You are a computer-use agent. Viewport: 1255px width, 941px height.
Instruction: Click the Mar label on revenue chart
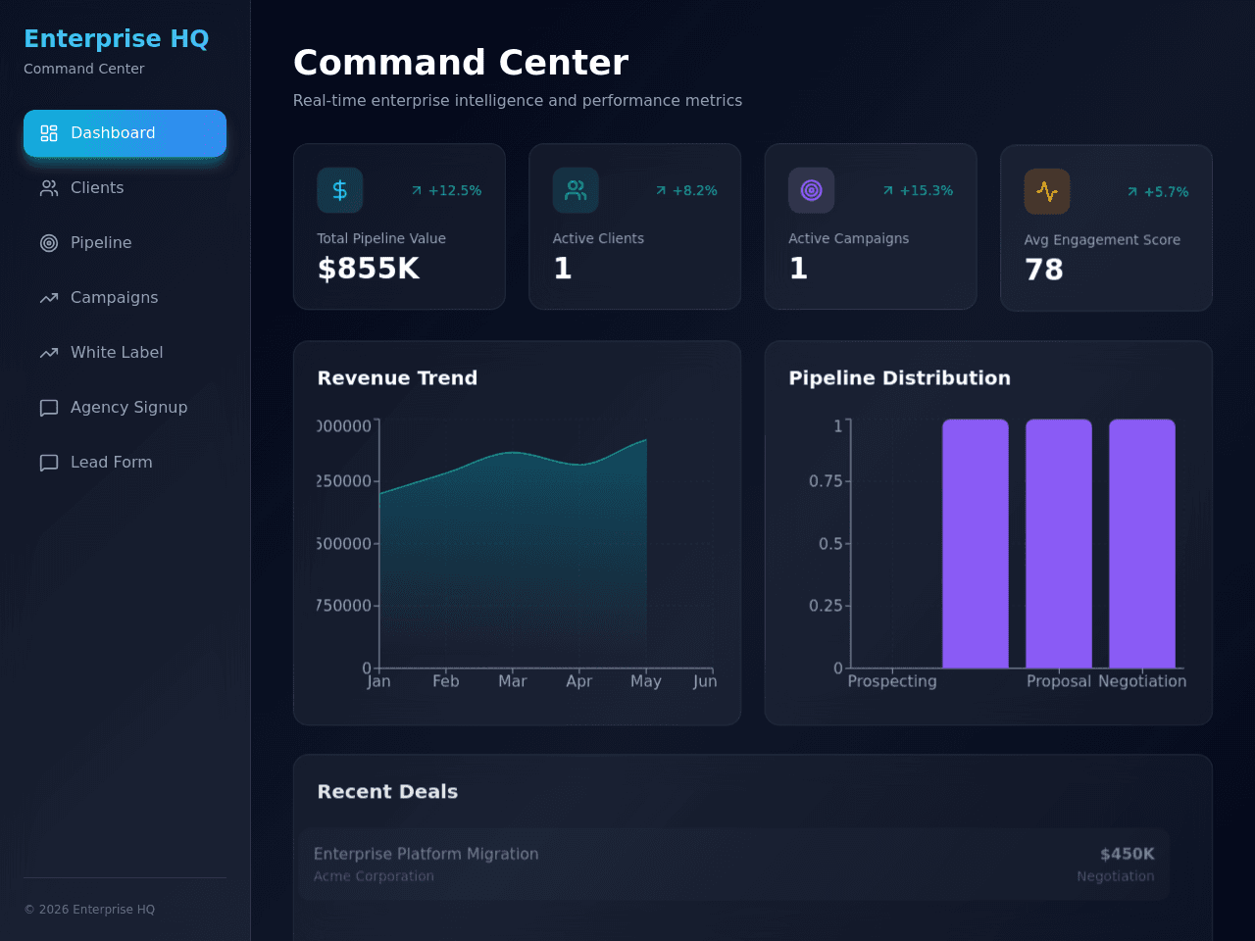tap(513, 681)
